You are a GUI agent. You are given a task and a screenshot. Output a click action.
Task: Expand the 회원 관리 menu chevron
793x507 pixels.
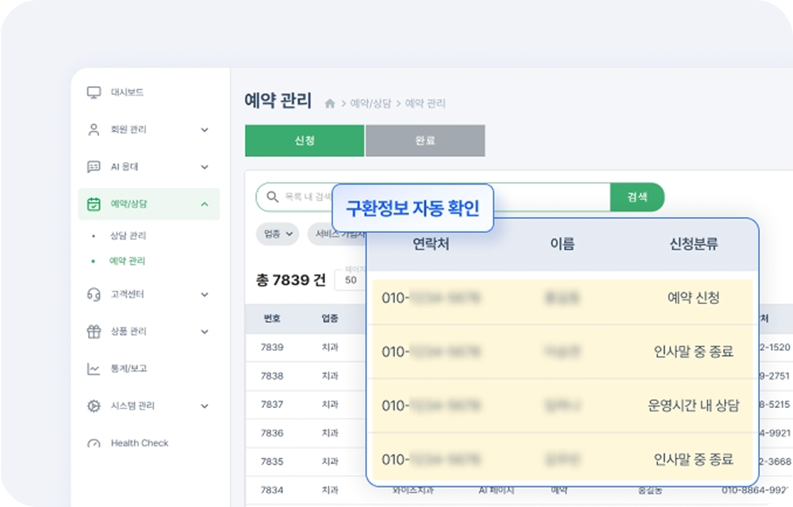(205, 130)
